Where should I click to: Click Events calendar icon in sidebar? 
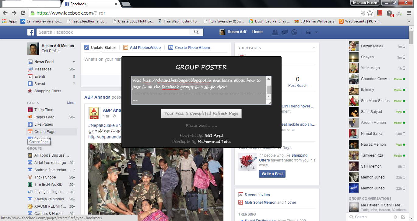tap(30, 76)
